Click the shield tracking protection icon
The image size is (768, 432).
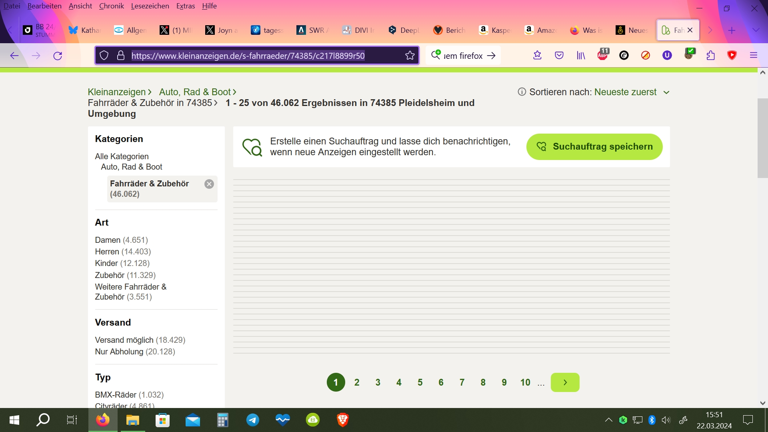104,56
